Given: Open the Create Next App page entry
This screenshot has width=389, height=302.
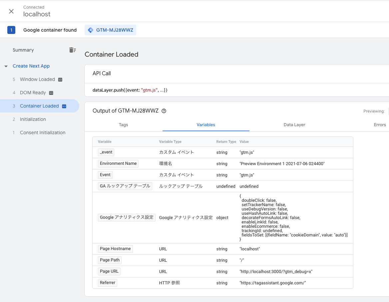Looking at the screenshot, I should 31,66.
